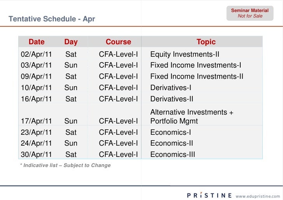Click the Economics-I topic cell

coord(170,132)
